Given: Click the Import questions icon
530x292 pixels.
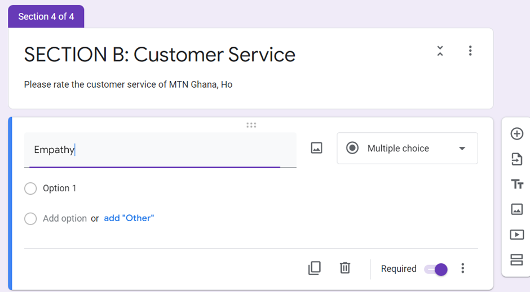Looking at the screenshot, I should tap(516, 159).
